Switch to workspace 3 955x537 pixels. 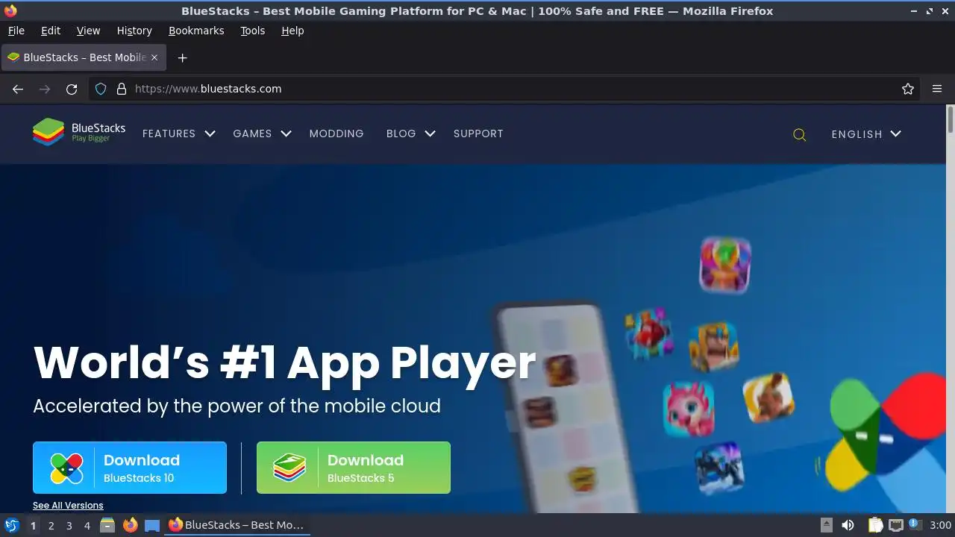69,525
